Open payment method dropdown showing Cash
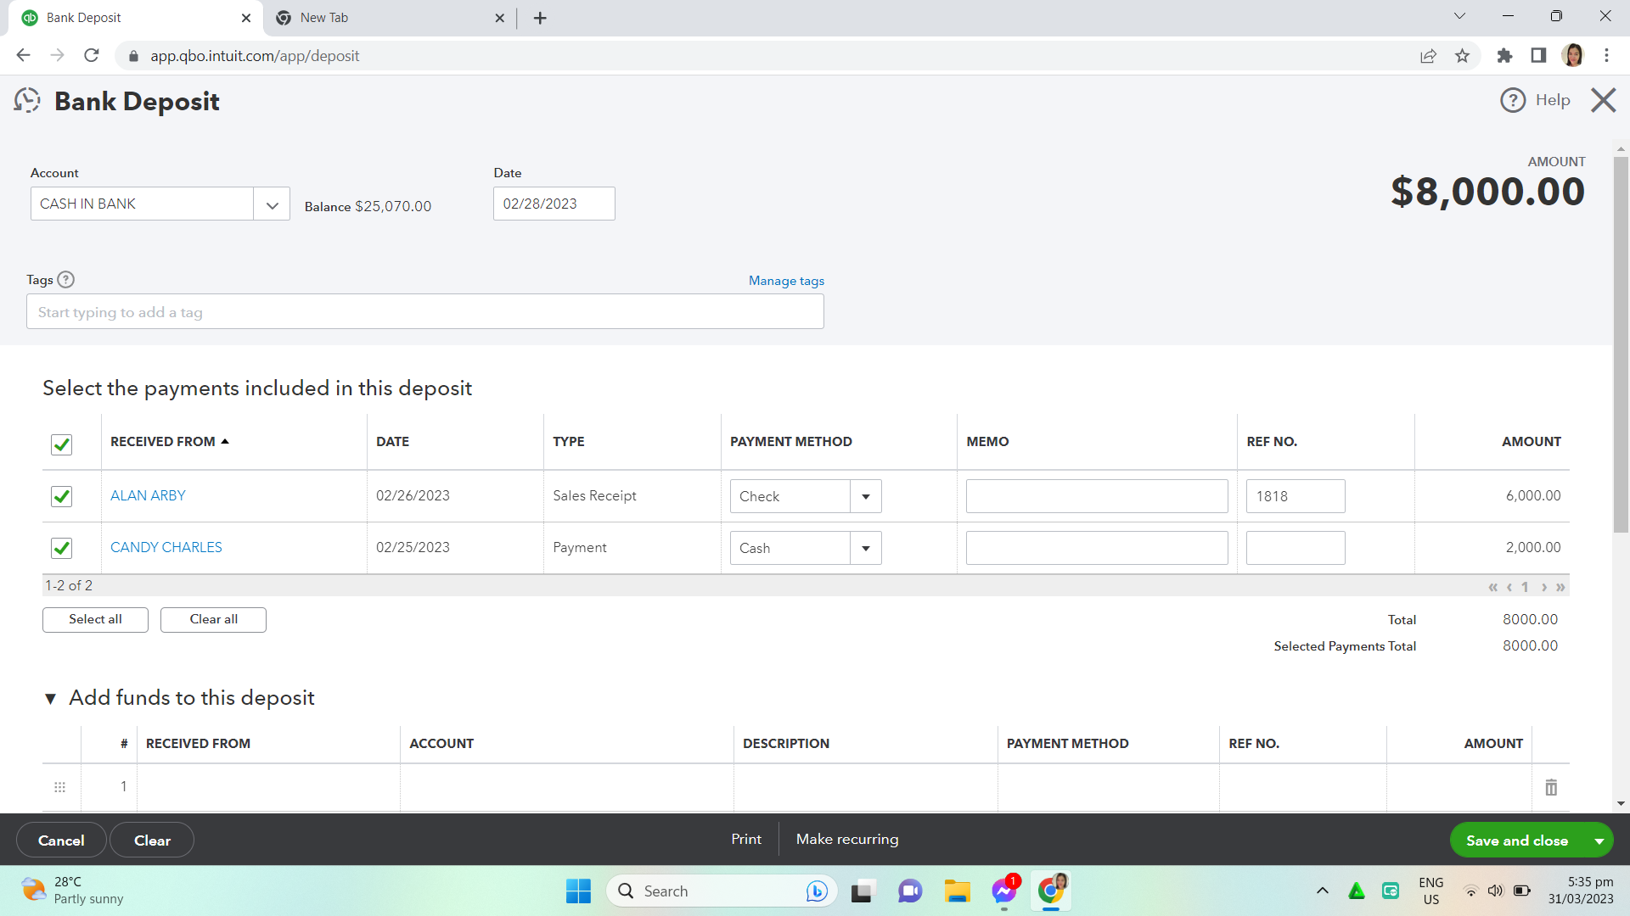 (866, 548)
